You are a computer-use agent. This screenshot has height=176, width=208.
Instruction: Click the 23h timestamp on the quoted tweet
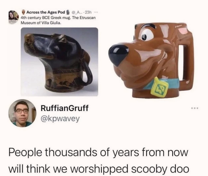coord(88,12)
